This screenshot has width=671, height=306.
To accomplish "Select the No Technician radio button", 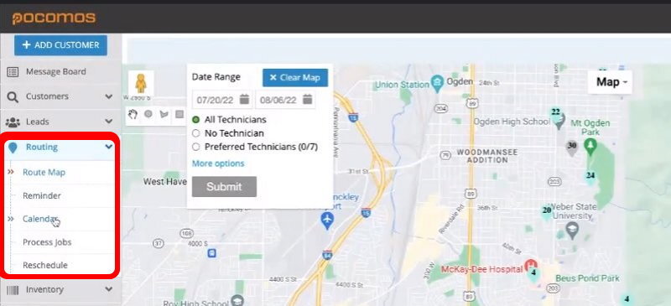I will point(196,133).
